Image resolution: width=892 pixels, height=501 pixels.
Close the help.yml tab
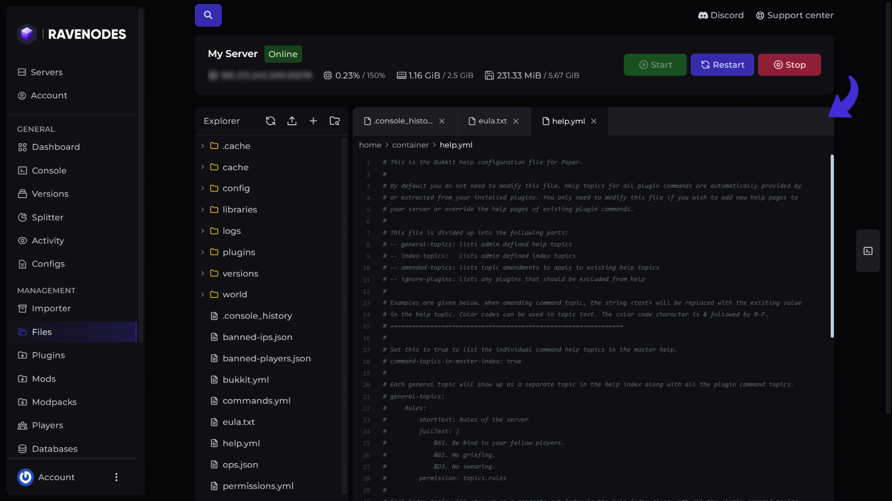(x=594, y=121)
